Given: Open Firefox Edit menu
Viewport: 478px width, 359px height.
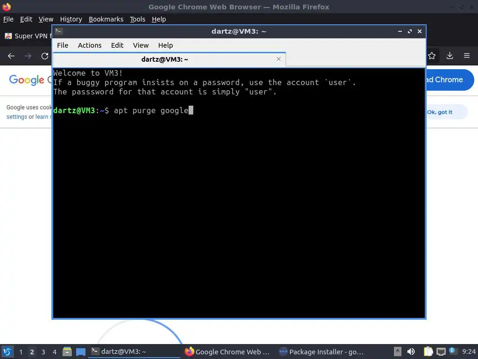Looking at the screenshot, I should [26, 19].
